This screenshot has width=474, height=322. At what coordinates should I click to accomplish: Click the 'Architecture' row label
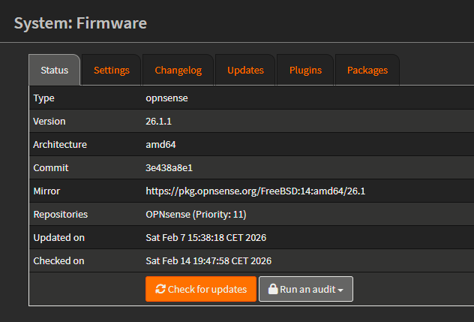tap(60, 144)
